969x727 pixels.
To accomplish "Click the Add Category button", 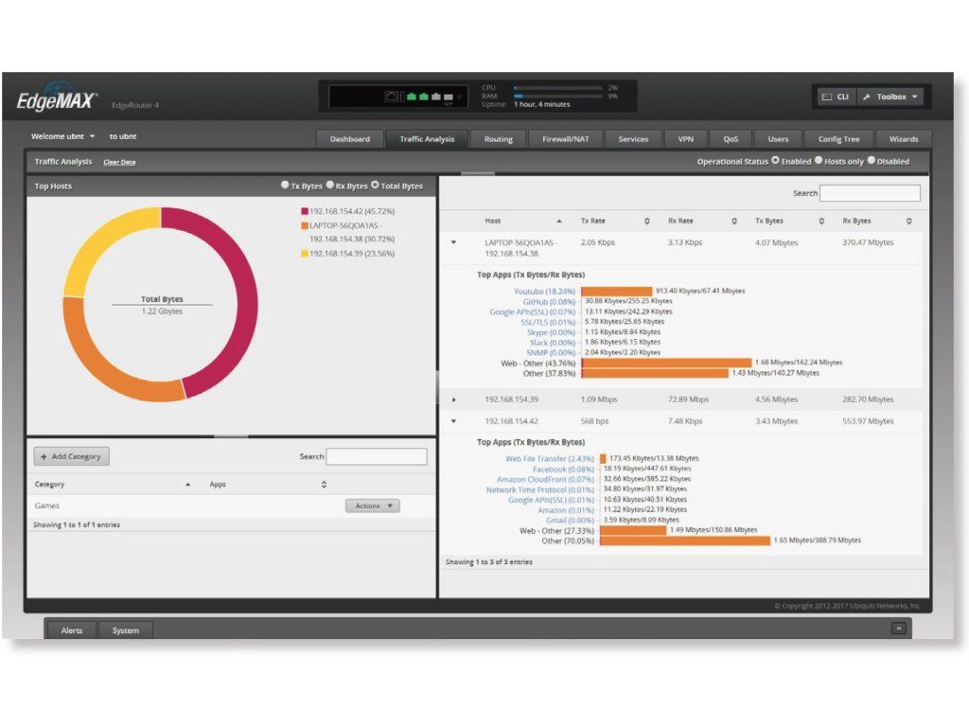I will (x=72, y=456).
